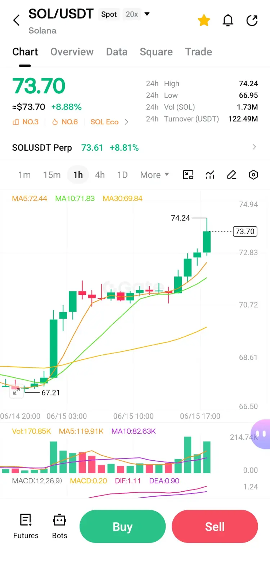Open the floating assistant bubble

pos(261,434)
